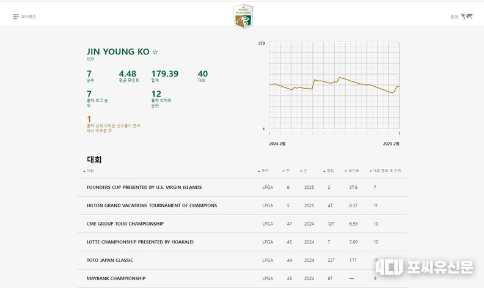Open the language world map icon
Image resolution: width=484 pixels, height=288 pixels.
click(467, 17)
